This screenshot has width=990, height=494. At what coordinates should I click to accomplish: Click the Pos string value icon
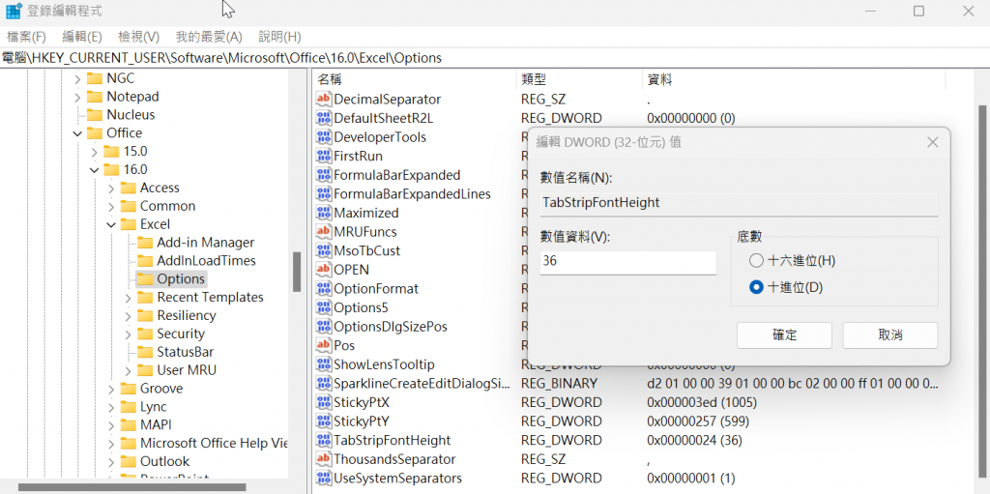point(323,345)
